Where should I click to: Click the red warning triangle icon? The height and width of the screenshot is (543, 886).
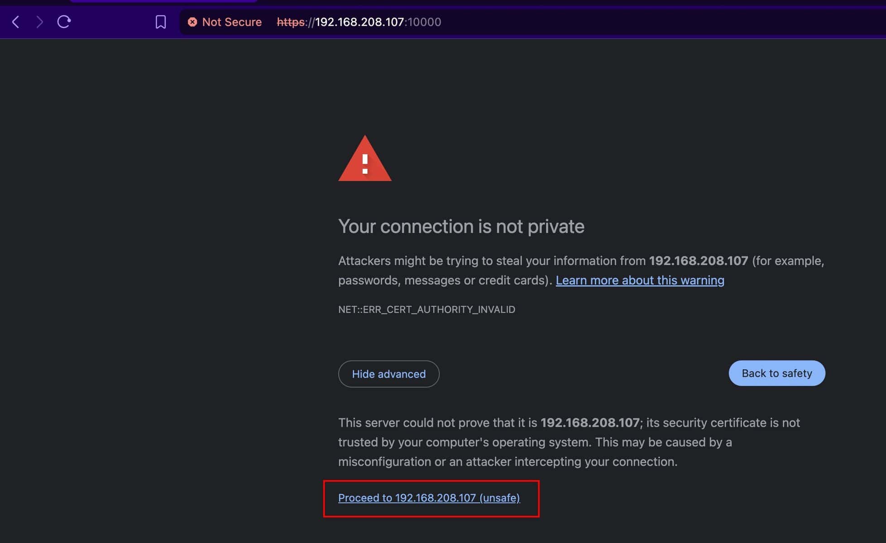(x=364, y=160)
